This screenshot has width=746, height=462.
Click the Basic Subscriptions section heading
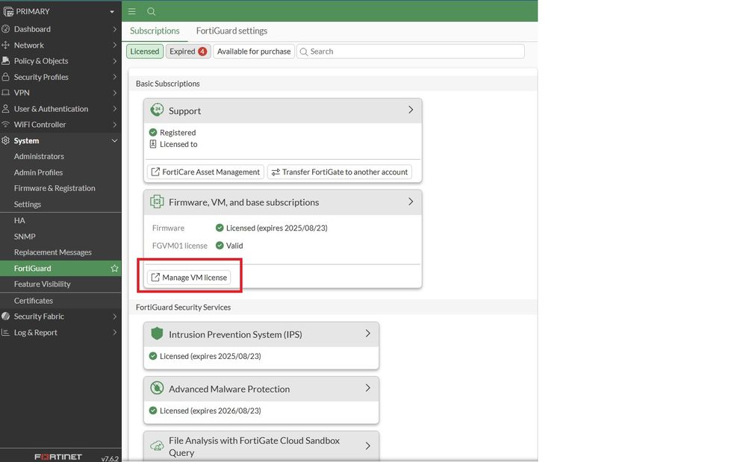(168, 84)
